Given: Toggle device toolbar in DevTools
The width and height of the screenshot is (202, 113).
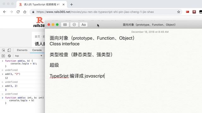Looking at the screenshot, I should [x=9, y=50].
